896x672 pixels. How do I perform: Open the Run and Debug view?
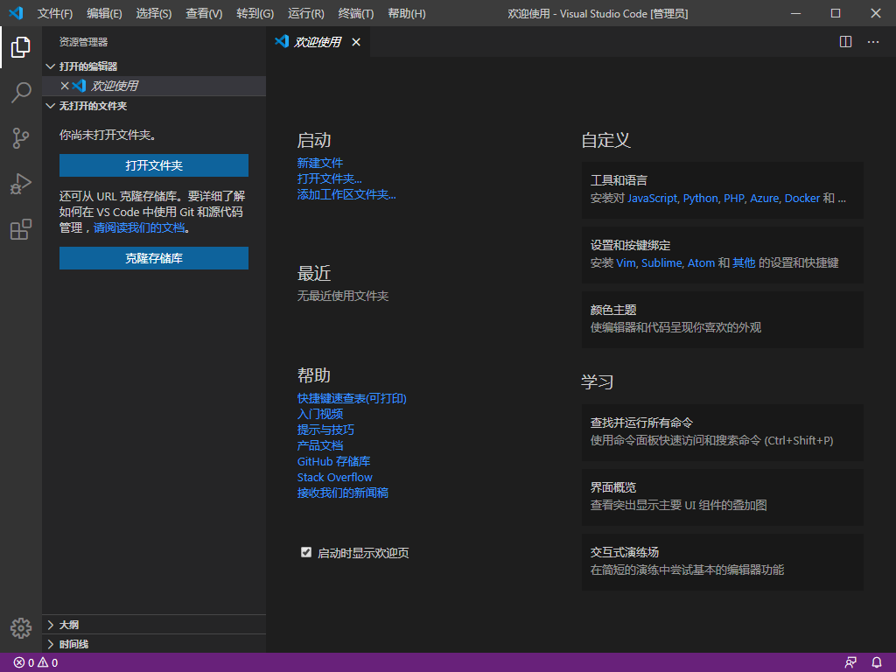click(x=20, y=184)
